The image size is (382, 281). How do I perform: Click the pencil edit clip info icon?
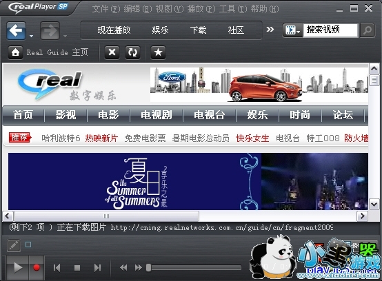click(14, 245)
